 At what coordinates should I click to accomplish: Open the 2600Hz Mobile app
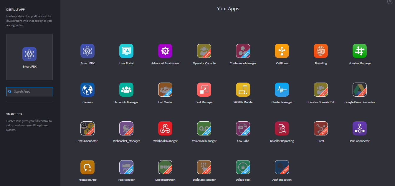[243, 90]
